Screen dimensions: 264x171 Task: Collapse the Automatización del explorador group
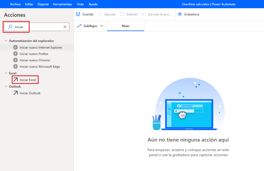click(6, 41)
